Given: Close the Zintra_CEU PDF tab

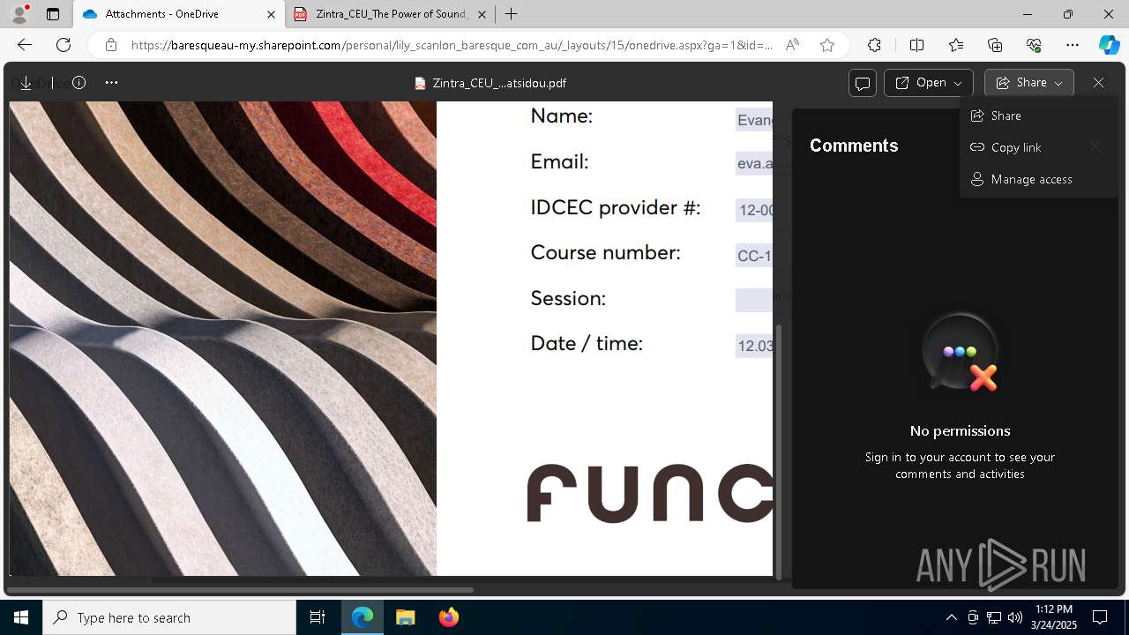Looking at the screenshot, I should coord(482,14).
